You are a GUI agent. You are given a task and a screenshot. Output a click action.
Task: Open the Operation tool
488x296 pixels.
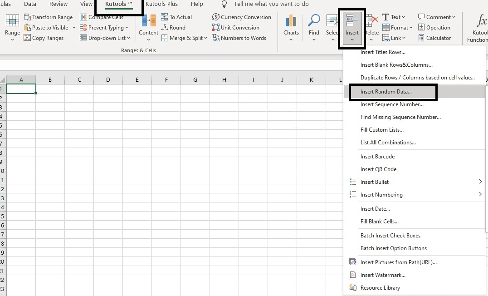[x=434, y=27]
